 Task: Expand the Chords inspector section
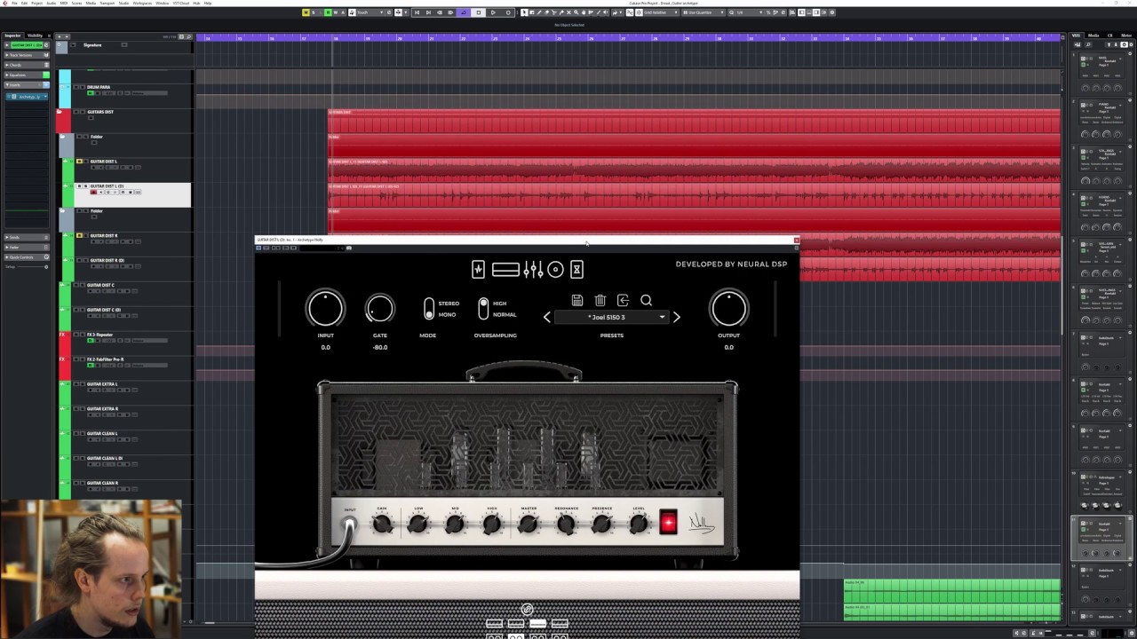point(27,65)
